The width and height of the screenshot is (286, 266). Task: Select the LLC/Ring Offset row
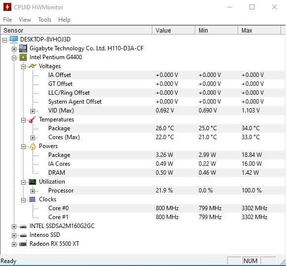(x=166, y=93)
